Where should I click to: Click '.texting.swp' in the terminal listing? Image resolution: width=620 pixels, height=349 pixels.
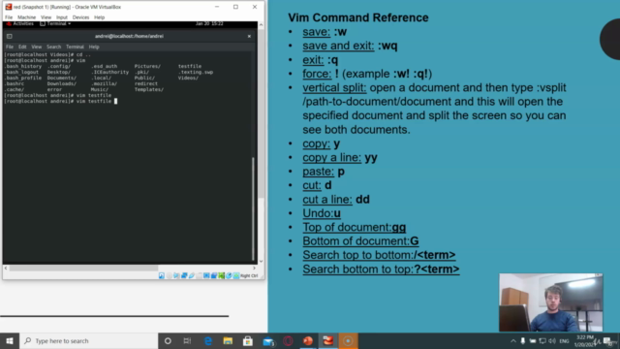196,73
